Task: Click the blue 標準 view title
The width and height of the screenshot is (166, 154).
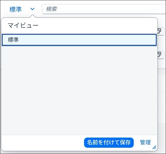Action: 16,9
